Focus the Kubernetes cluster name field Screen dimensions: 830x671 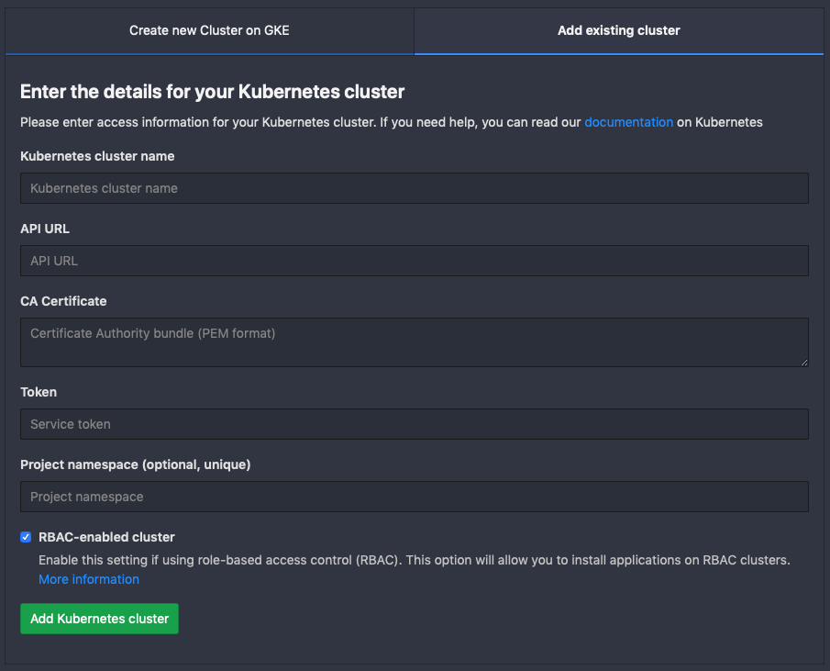[414, 188]
